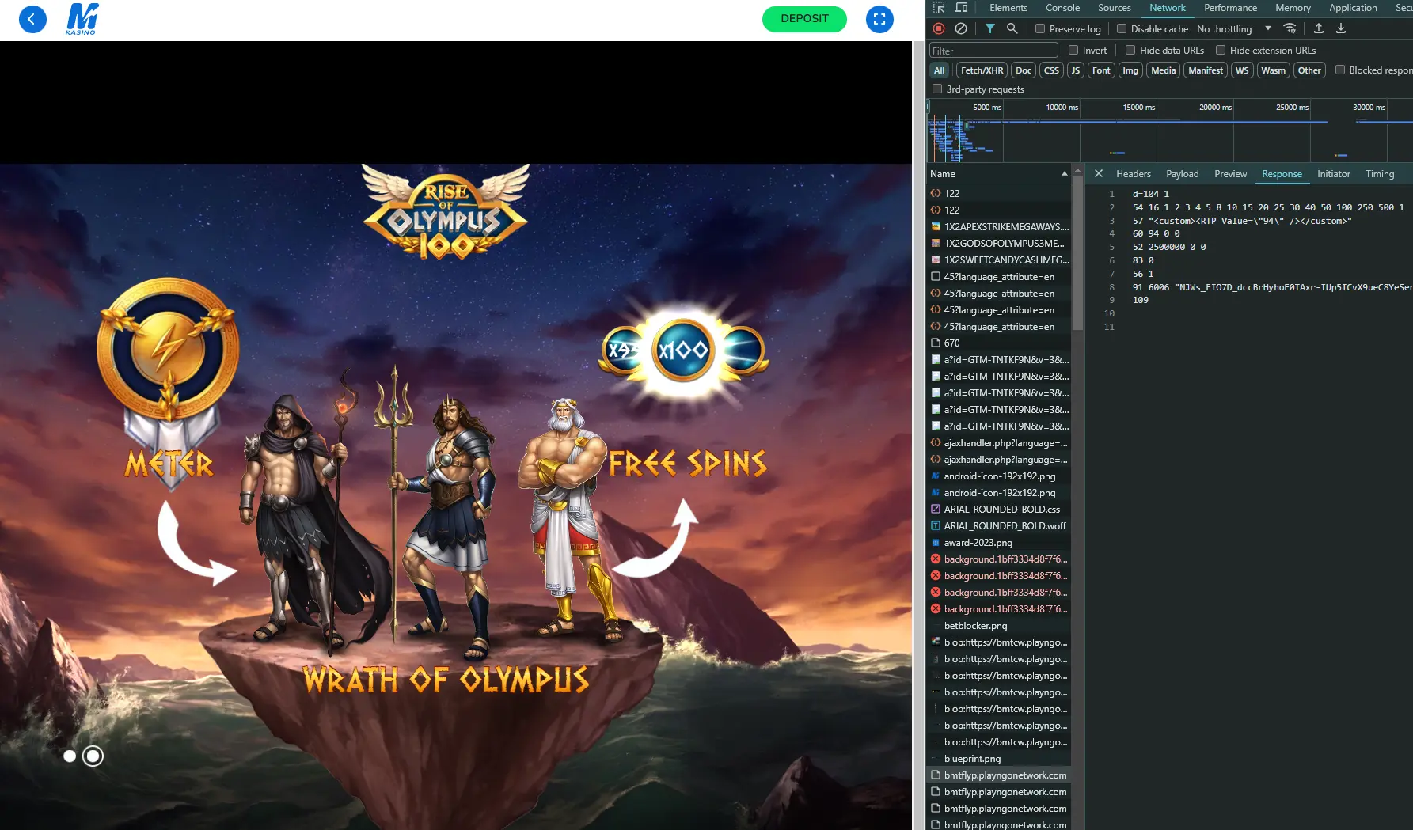
Task: Click the Rise of Olympus 100 logo
Action: pyautogui.click(x=446, y=212)
